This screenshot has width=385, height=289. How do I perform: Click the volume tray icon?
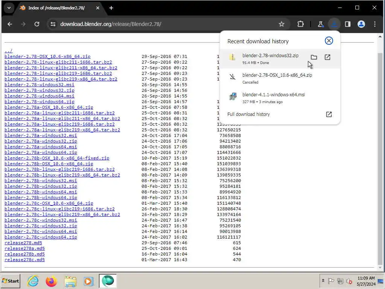pyautogui.click(x=349, y=281)
